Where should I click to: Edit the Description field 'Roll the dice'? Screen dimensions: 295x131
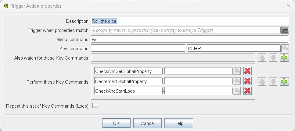point(189,21)
